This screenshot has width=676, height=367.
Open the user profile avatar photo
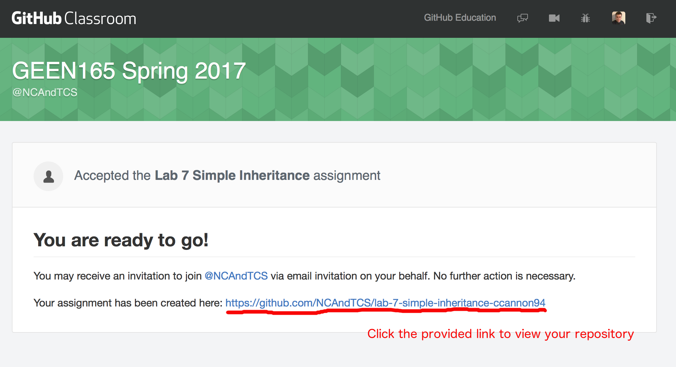pyautogui.click(x=618, y=18)
